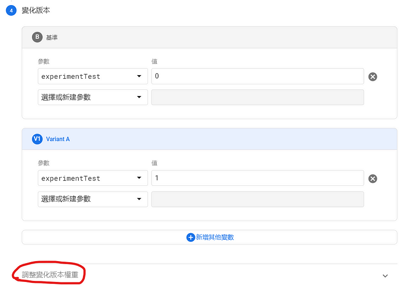Click 調整變化版本權重 label

50,275
